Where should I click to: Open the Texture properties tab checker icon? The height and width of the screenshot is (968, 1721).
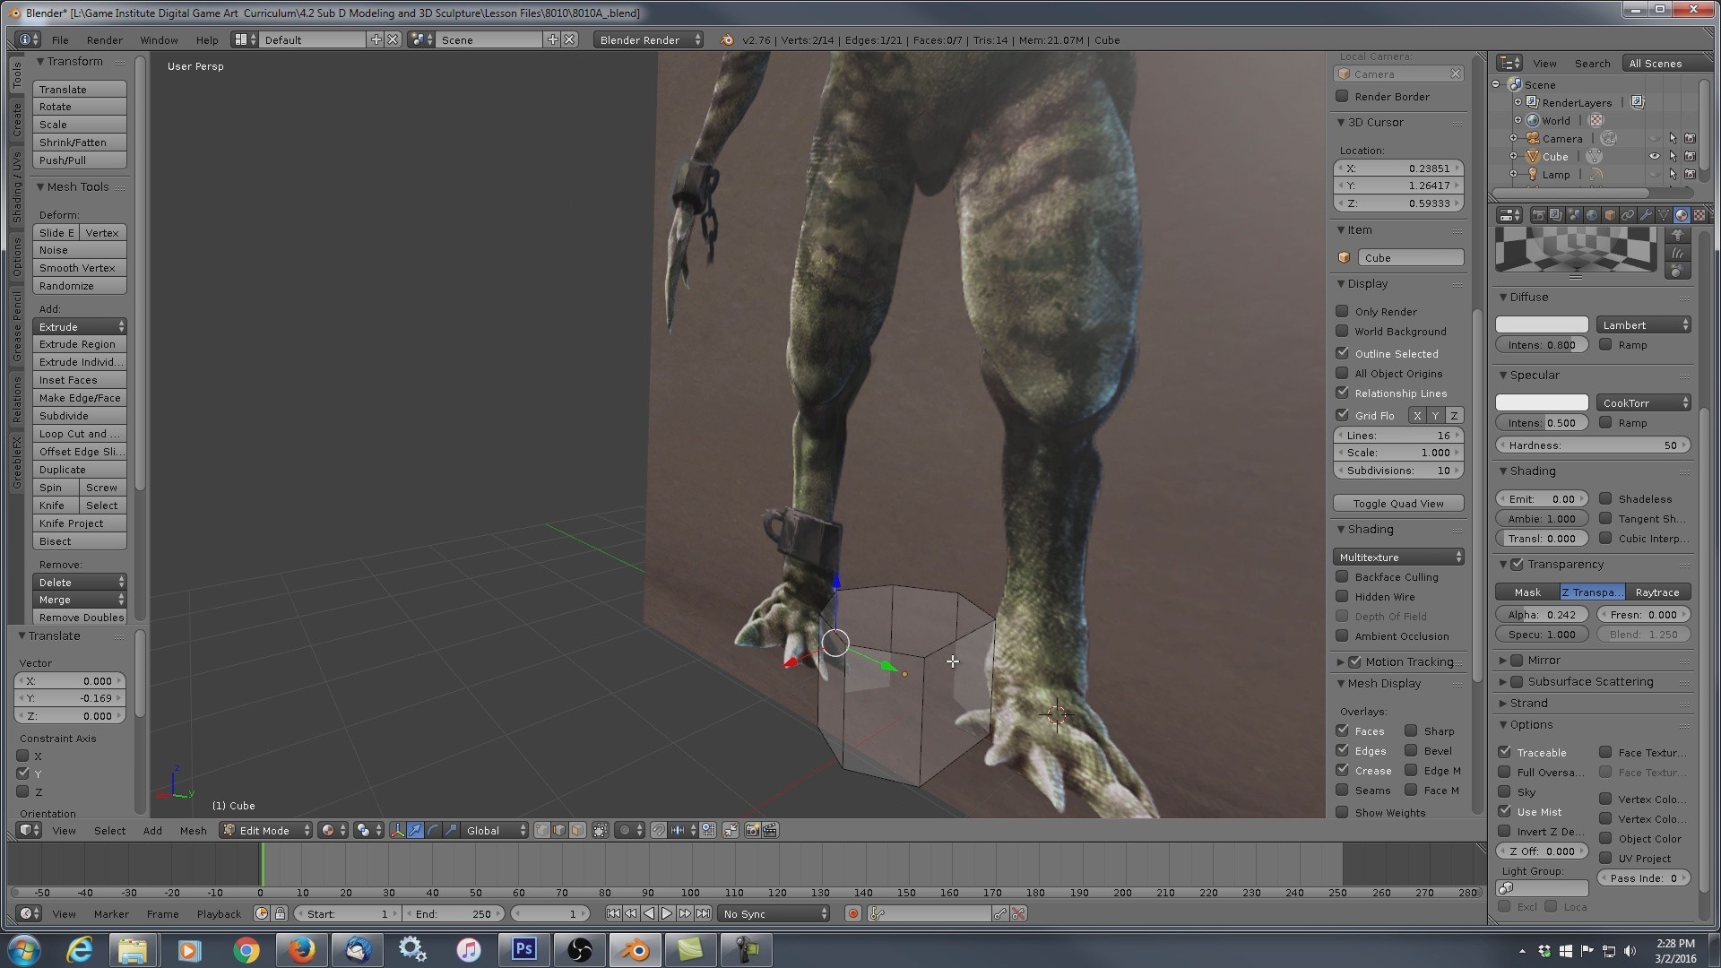[x=1699, y=215]
